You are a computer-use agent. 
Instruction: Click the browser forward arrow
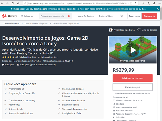tap(7, 3)
